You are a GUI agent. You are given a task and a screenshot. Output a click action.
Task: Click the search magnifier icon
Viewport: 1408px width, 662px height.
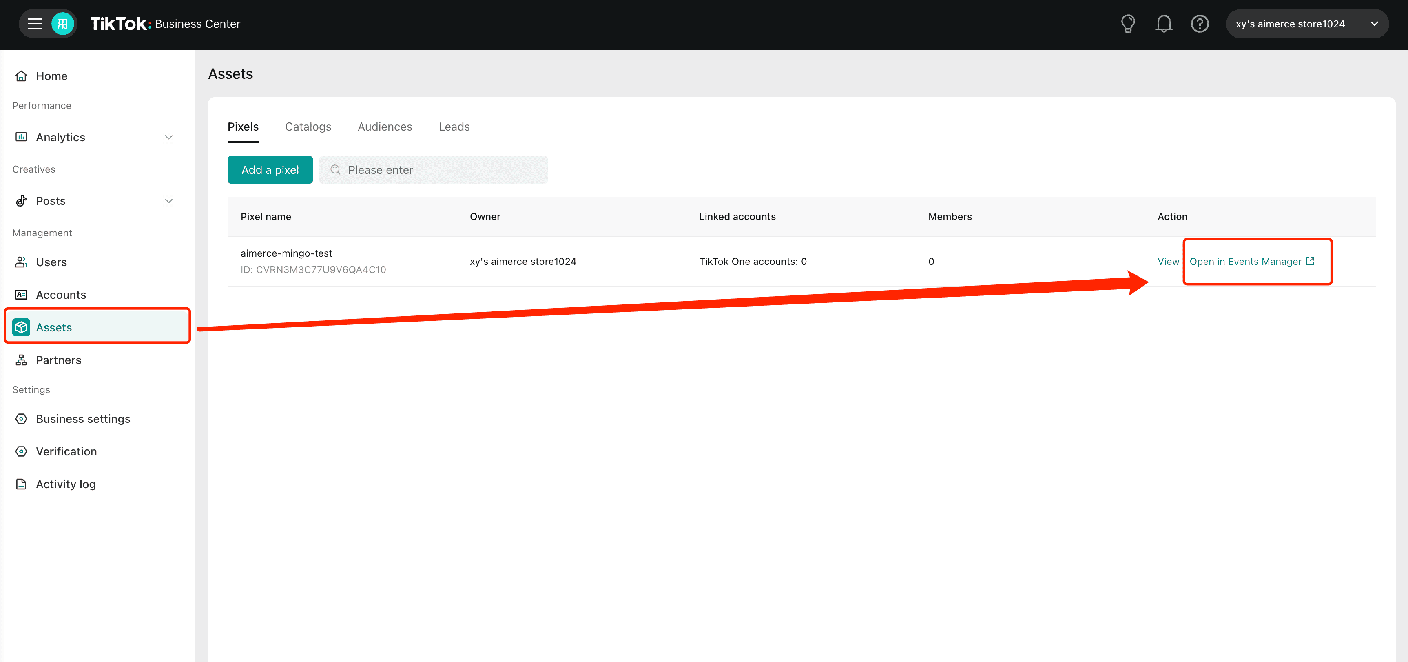pos(336,170)
